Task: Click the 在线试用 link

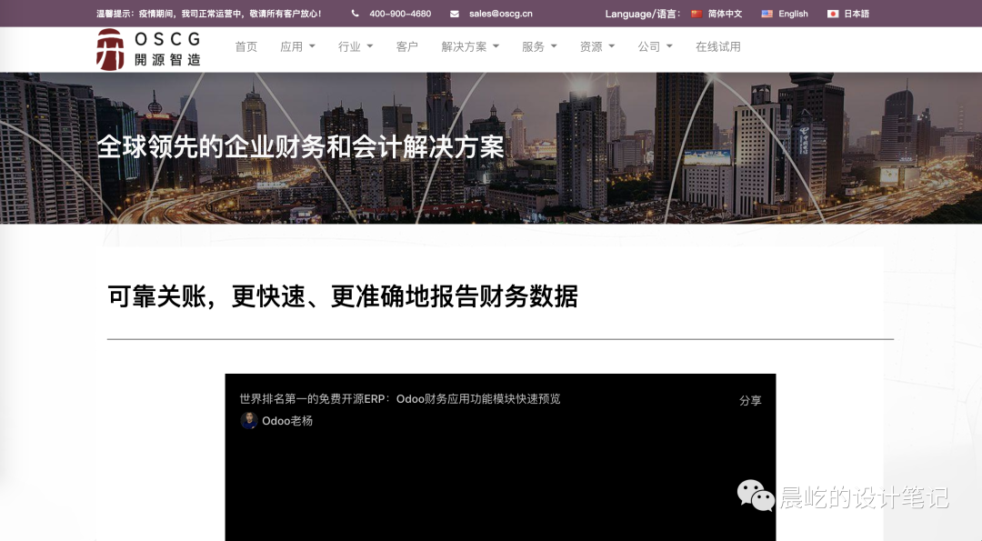Action: click(x=718, y=46)
